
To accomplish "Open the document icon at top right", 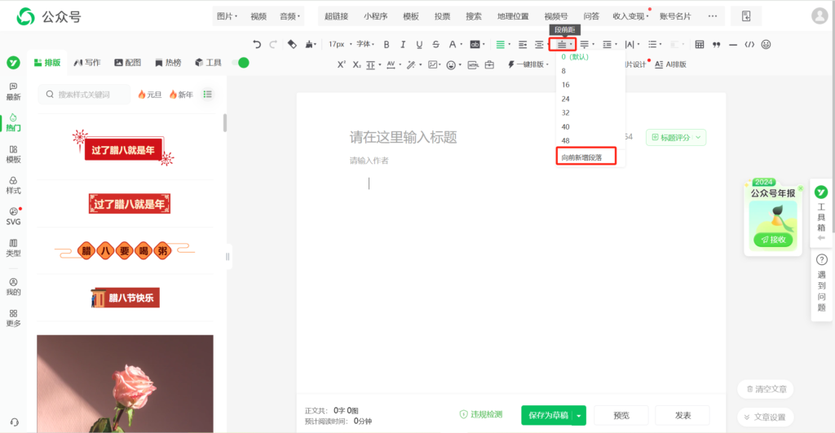I will pyautogui.click(x=746, y=16).
